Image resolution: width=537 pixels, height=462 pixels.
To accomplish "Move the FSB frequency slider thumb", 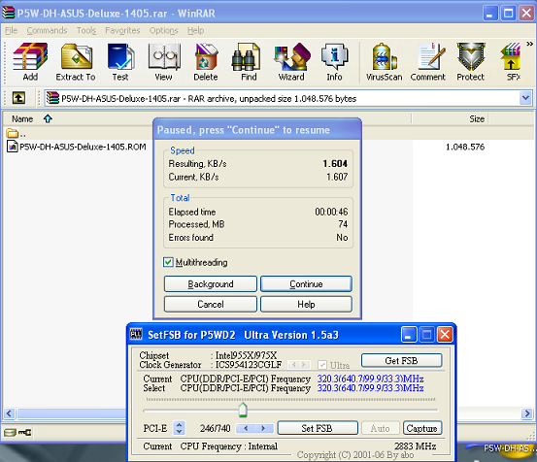I will [243, 410].
